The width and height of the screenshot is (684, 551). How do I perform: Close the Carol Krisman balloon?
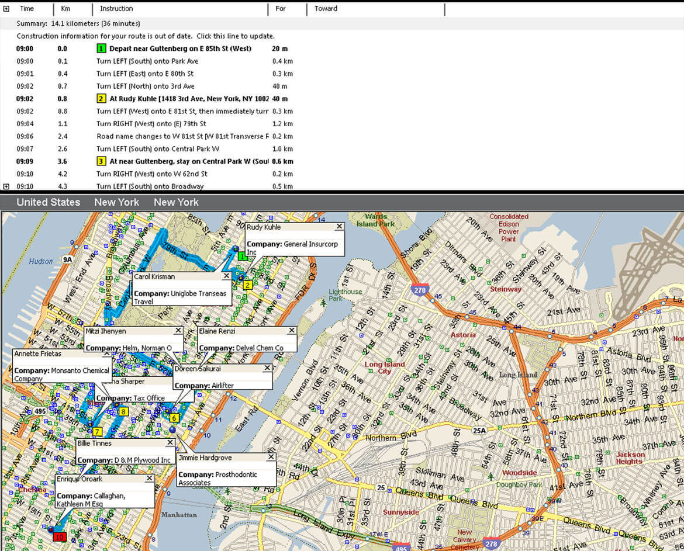point(226,276)
